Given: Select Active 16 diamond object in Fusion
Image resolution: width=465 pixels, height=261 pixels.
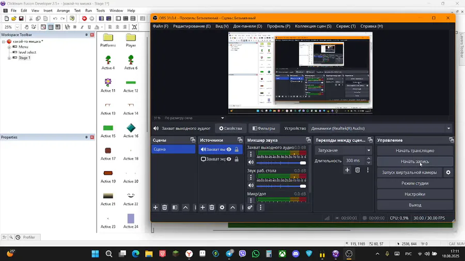Looking at the screenshot, I should click(131, 130).
